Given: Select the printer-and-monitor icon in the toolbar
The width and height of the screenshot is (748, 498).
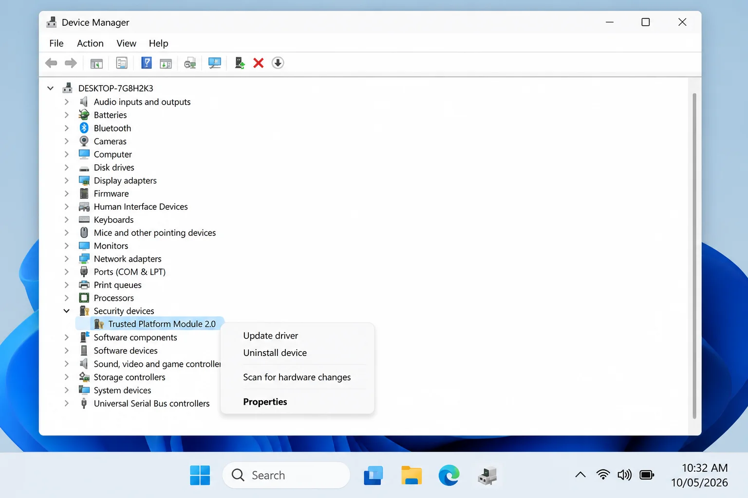Looking at the screenshot, I should (x=190, y=63).
